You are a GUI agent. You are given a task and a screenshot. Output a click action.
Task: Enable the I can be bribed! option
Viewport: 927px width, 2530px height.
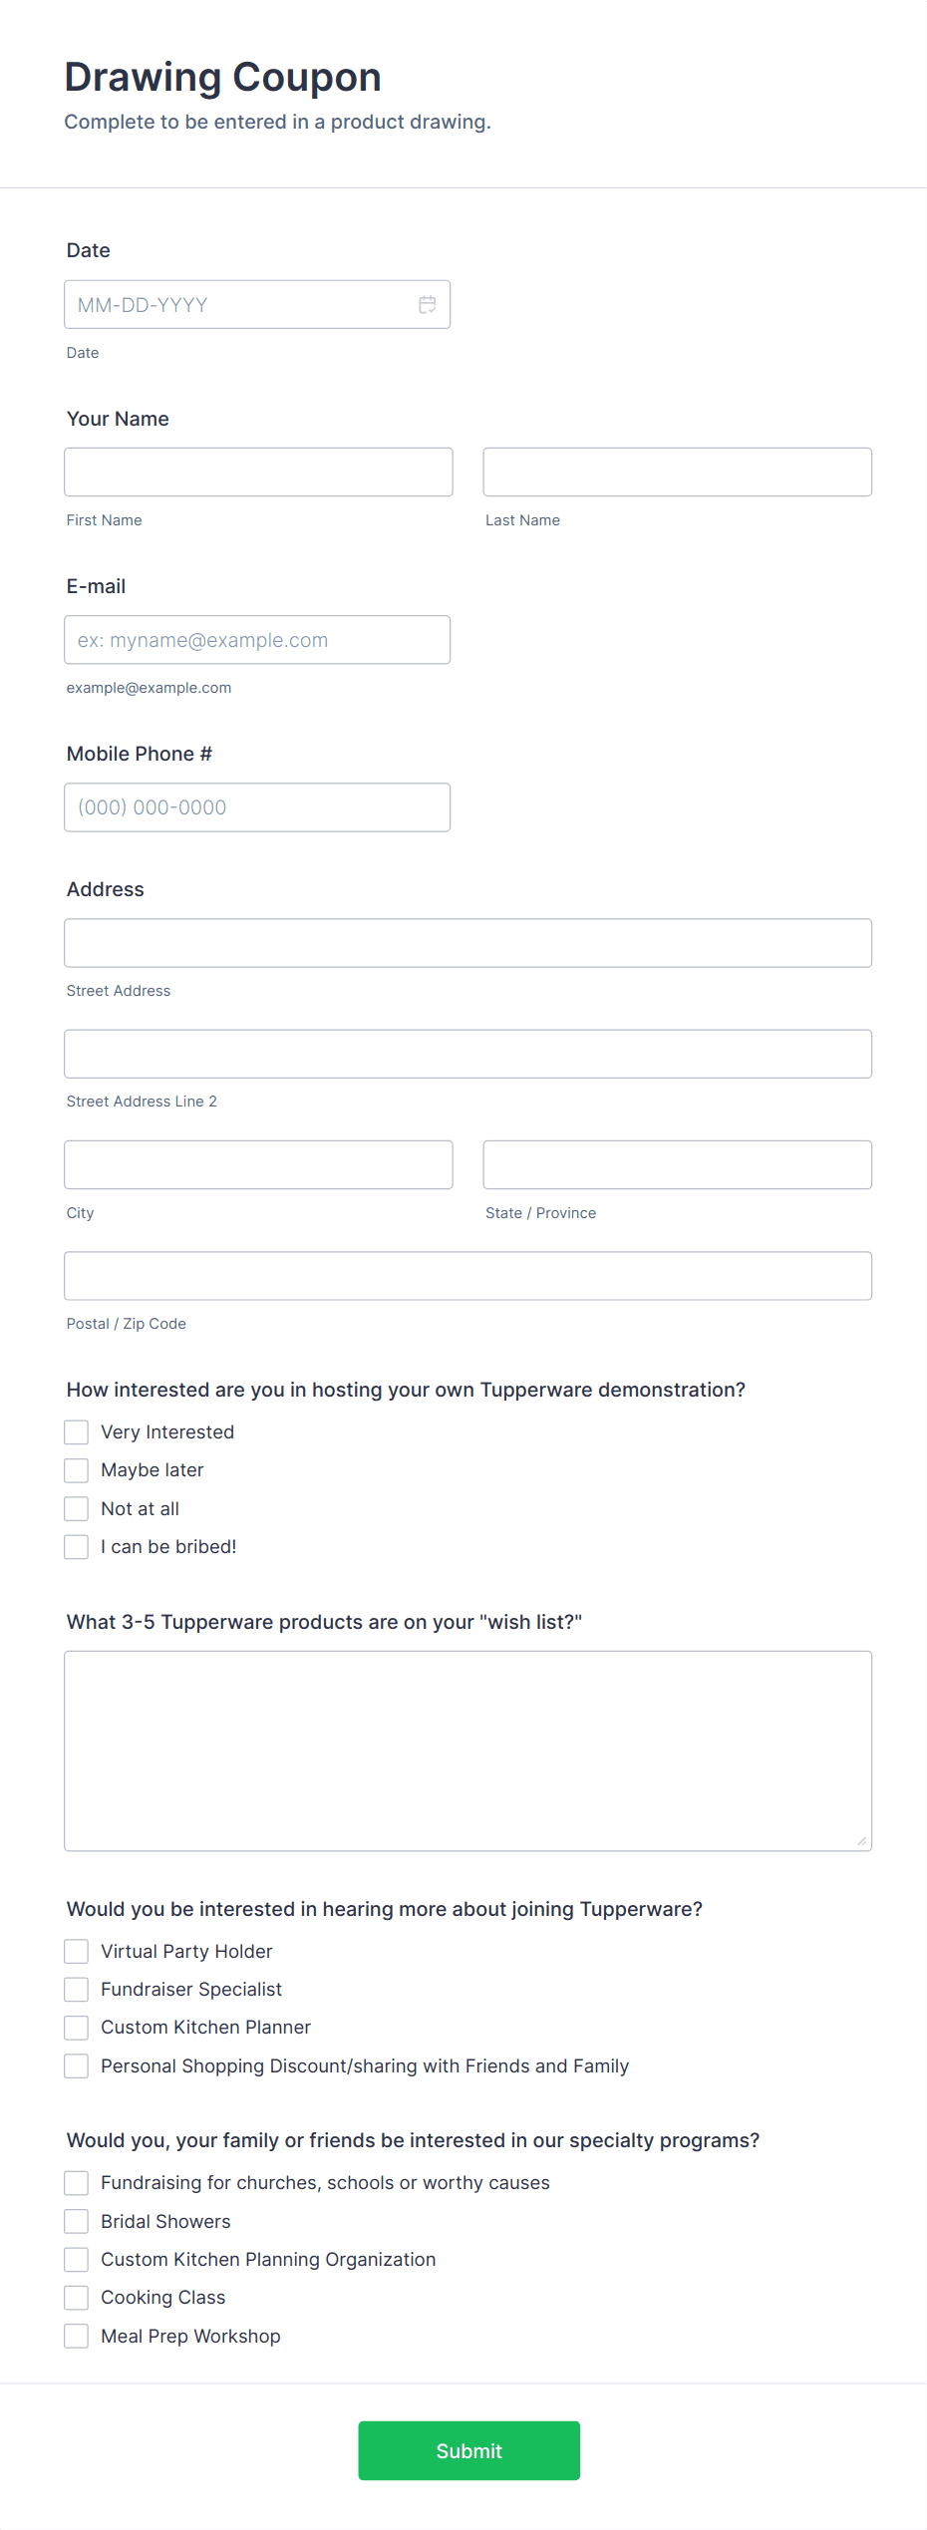pos(76,1546)
